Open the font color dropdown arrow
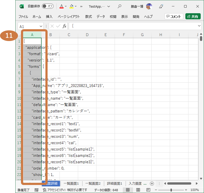Viewport: 204px width, 193px height. pos(66,6)
